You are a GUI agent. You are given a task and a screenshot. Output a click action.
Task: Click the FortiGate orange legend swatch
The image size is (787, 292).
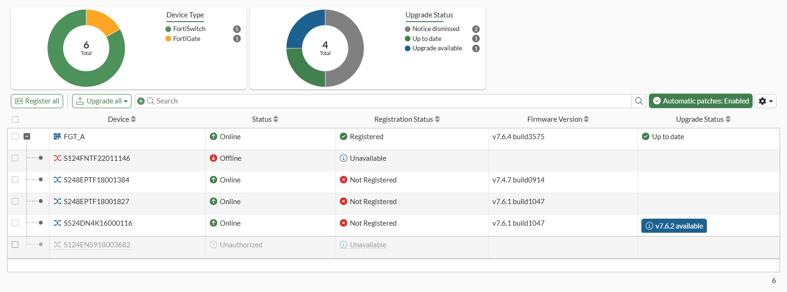click(168, 39)
